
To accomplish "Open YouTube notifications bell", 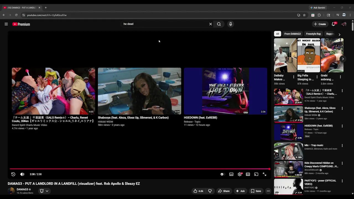I will [x=334, y=24].
